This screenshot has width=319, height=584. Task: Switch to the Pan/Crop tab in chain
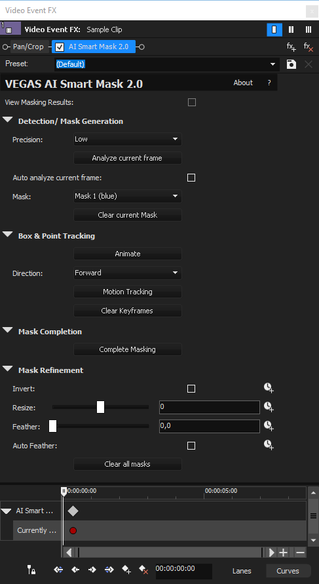tap(29, 47)
